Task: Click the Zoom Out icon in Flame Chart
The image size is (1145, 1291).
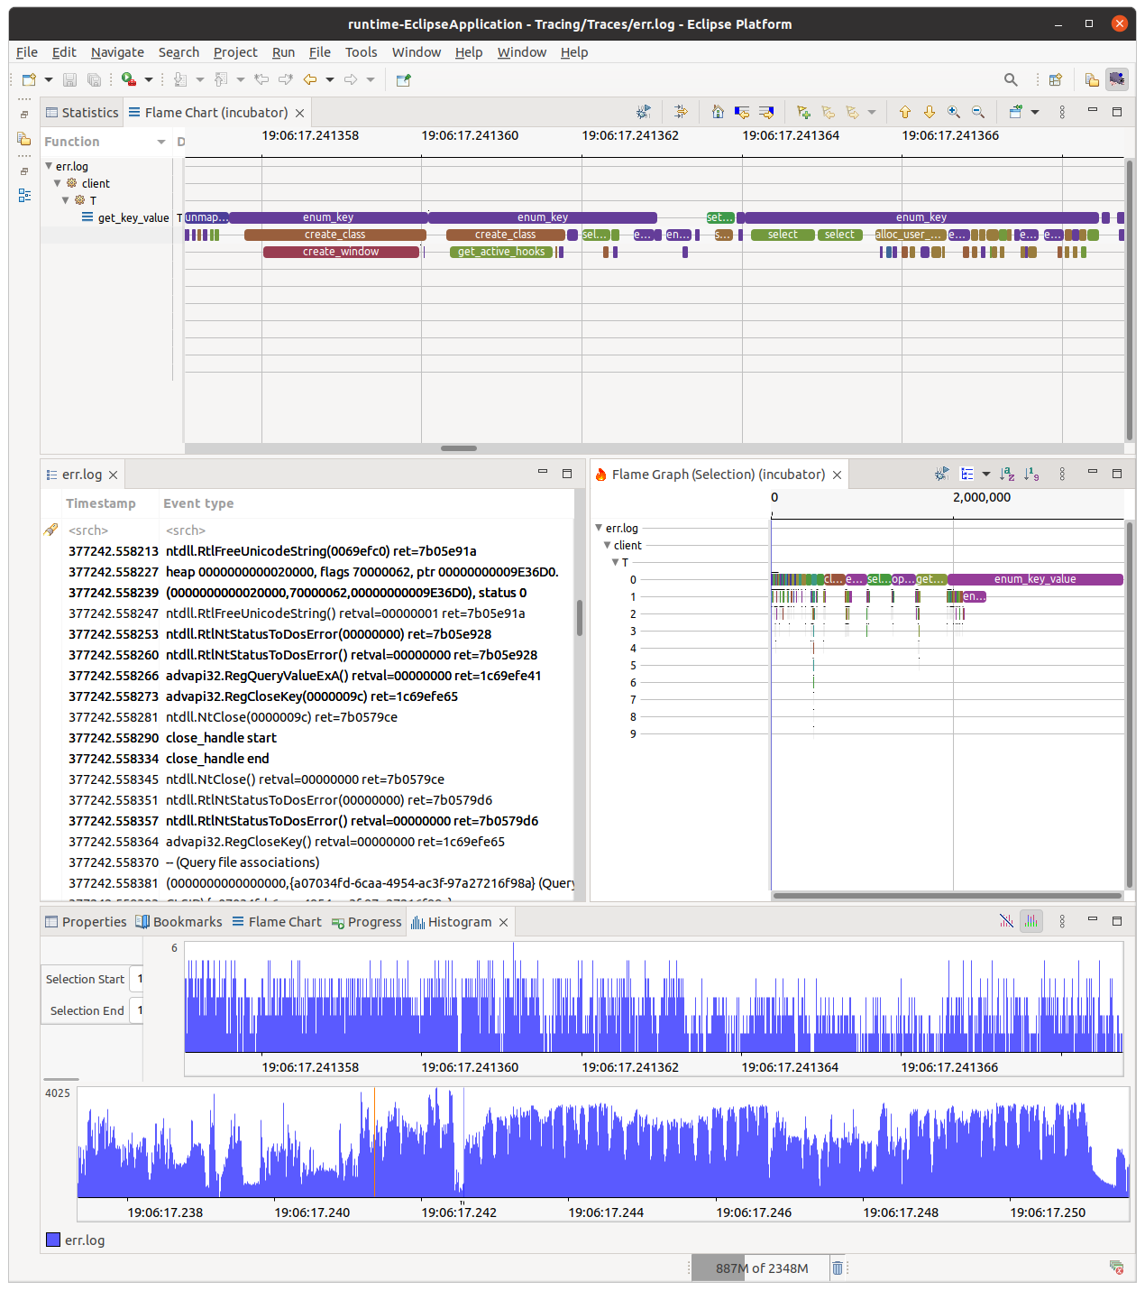Action: click(978, 112)
